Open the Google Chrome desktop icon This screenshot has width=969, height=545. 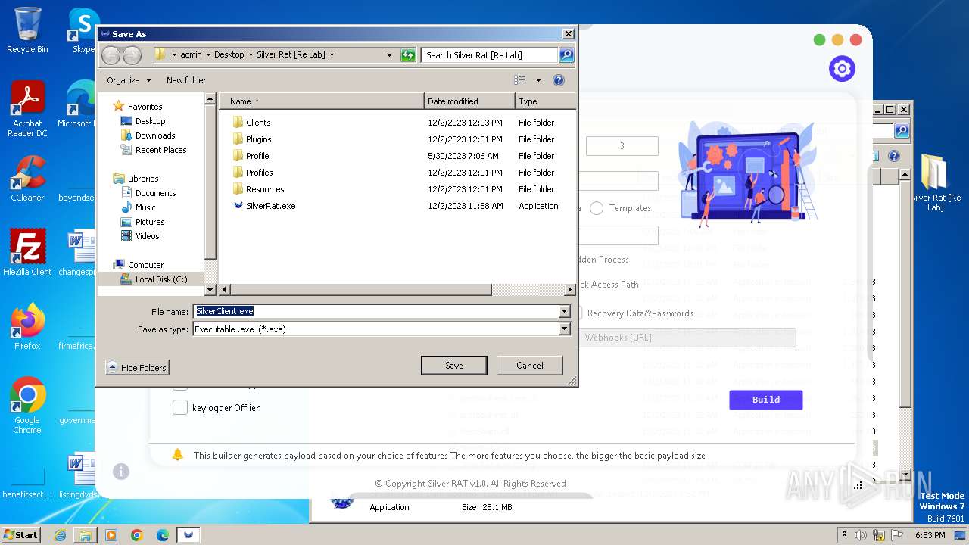27,405
